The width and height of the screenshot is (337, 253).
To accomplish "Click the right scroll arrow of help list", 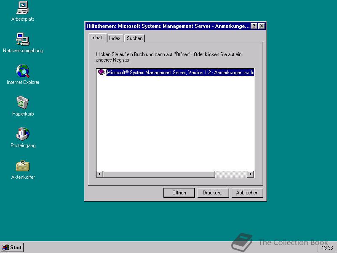I will [x=251, y=174].
